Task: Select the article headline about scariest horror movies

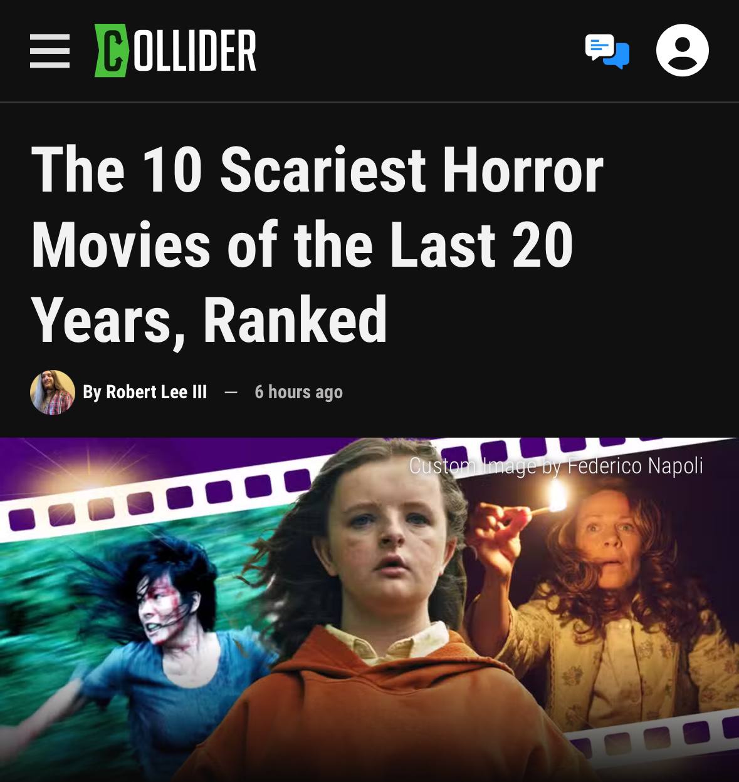Action: click(317, 244)
